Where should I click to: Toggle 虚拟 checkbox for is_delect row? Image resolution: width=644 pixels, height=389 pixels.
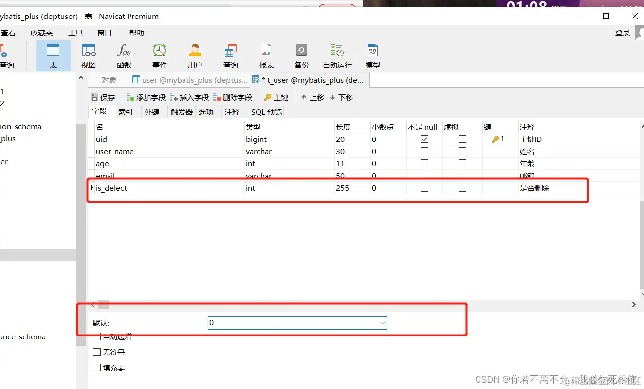tap(462, 188)
